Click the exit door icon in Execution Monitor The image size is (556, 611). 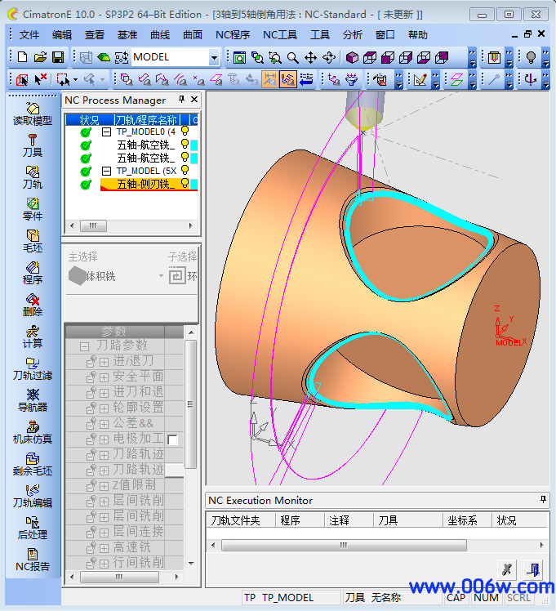[x=533, y=569]
